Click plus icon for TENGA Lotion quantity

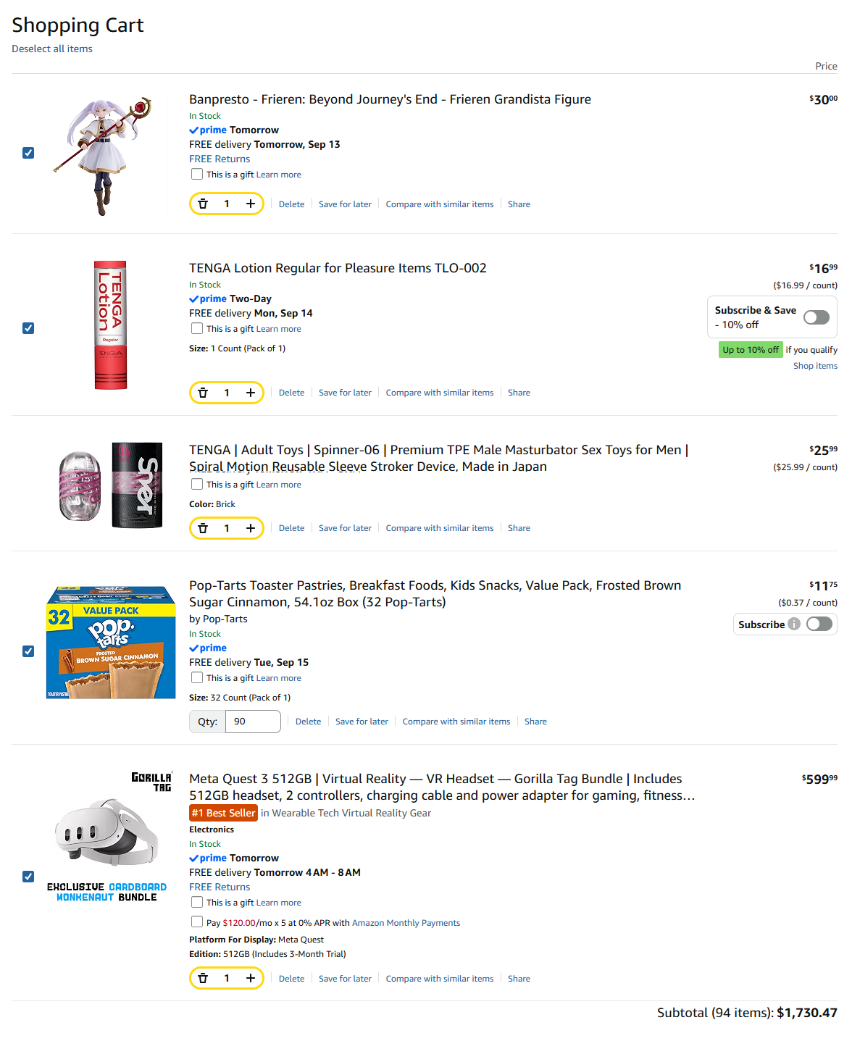[x=251, y=393]
